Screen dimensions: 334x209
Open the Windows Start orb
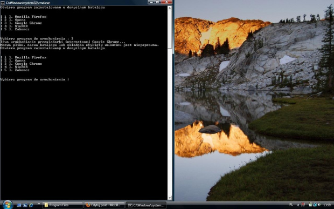pos(8,205)
